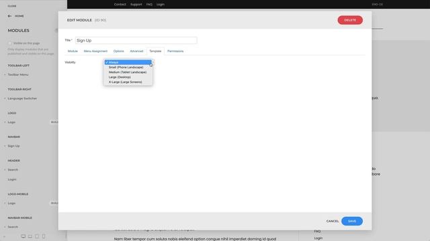
Task: Choose Medium (Tablet Landscape) visibility option
Action: point(128,72)
